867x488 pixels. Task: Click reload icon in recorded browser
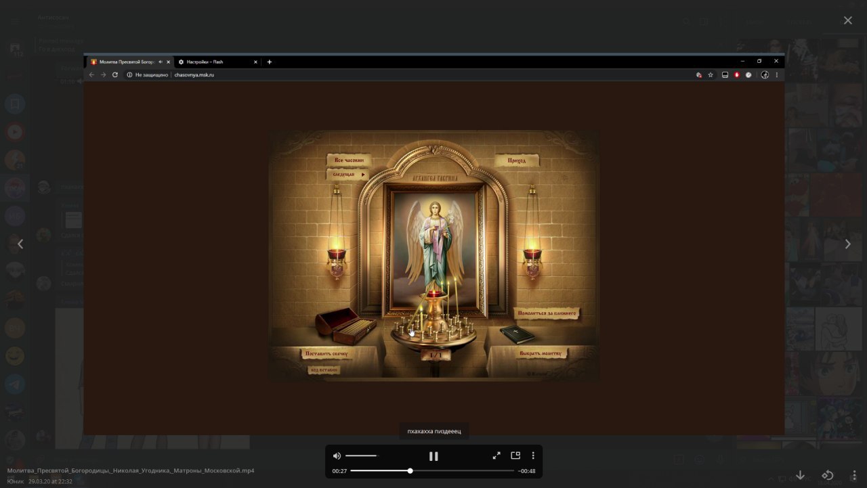(115, 75)
